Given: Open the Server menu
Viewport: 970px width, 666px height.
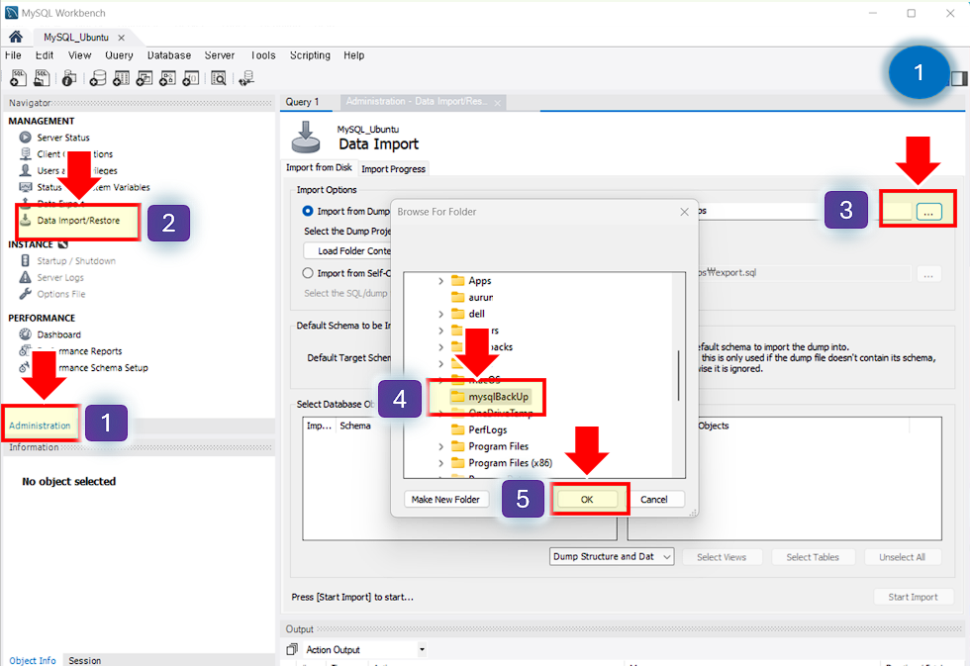Looking at the screenshot, I should click(220, 55).
